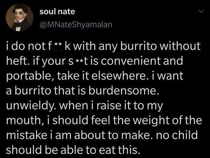Expand the tweet options chevron menu

tap(201, 11)
